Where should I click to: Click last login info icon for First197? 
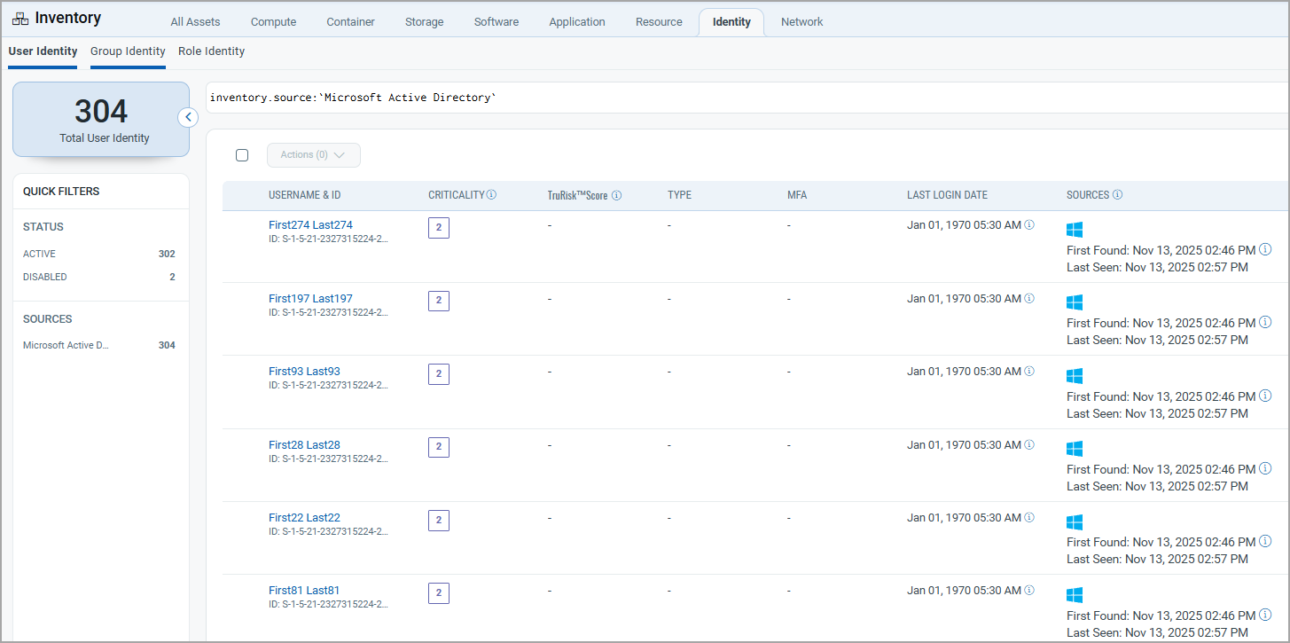point(1029,299)
